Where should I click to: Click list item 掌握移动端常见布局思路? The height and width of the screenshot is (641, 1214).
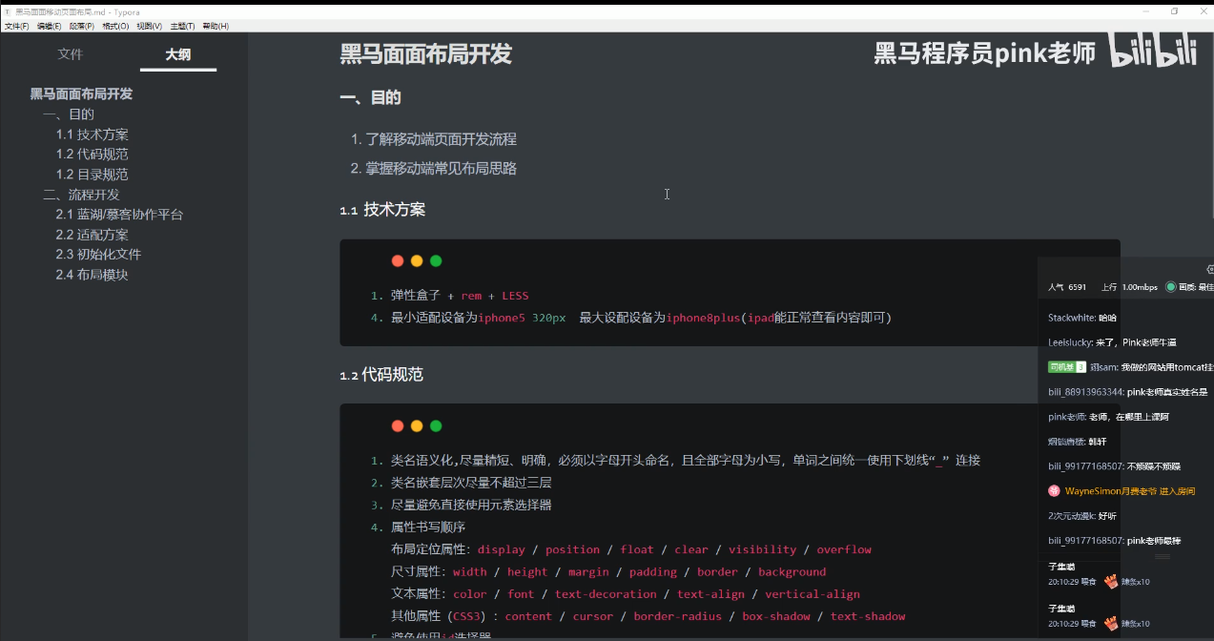point(441,169)
